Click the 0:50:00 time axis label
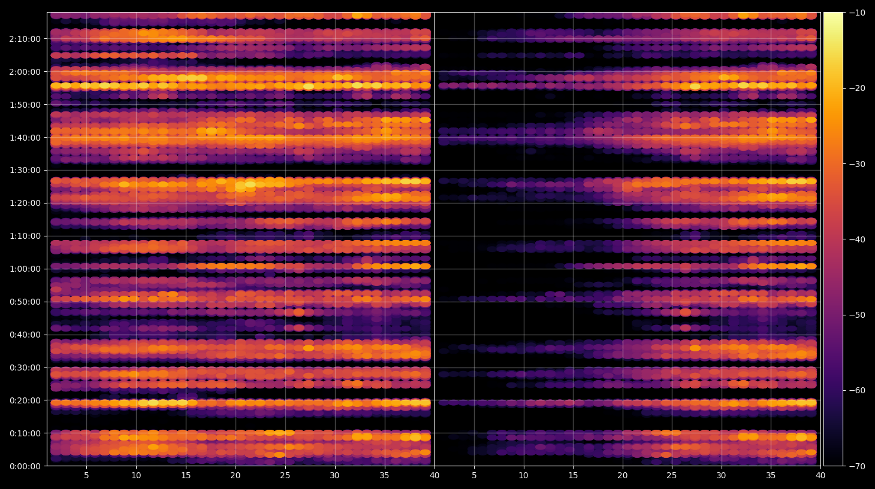The width and height of the screenshot is (875, 489). (x=25, y=302)
